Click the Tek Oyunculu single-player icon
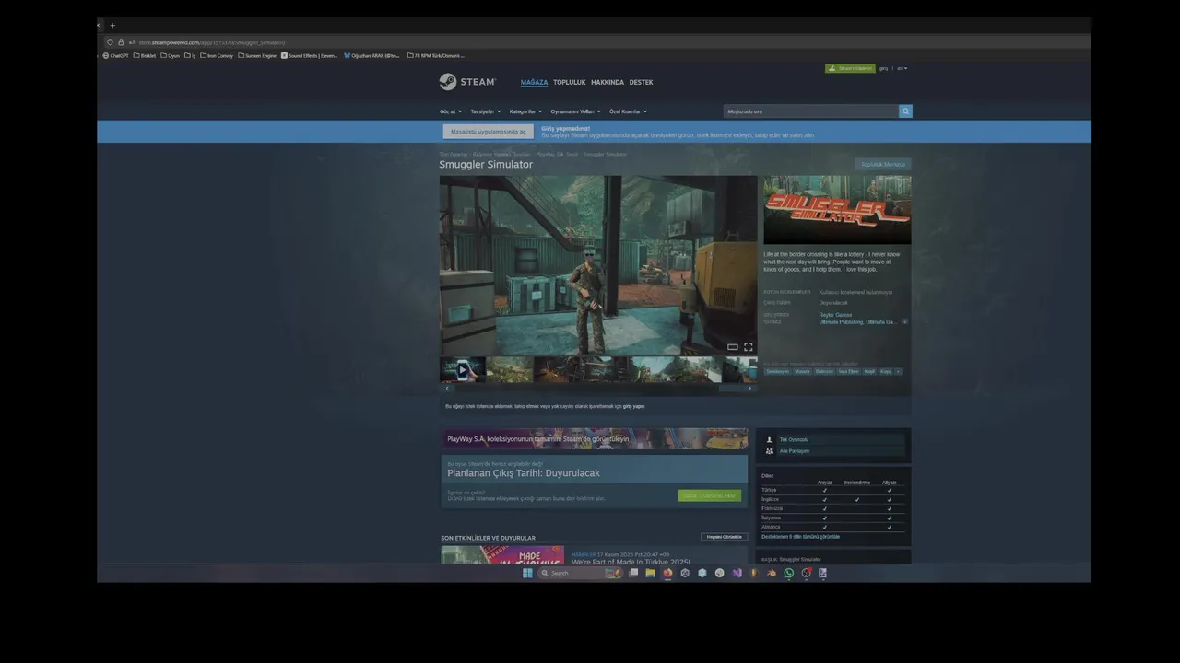This screenshot has height=663, width=1180. tap(769, 440)
